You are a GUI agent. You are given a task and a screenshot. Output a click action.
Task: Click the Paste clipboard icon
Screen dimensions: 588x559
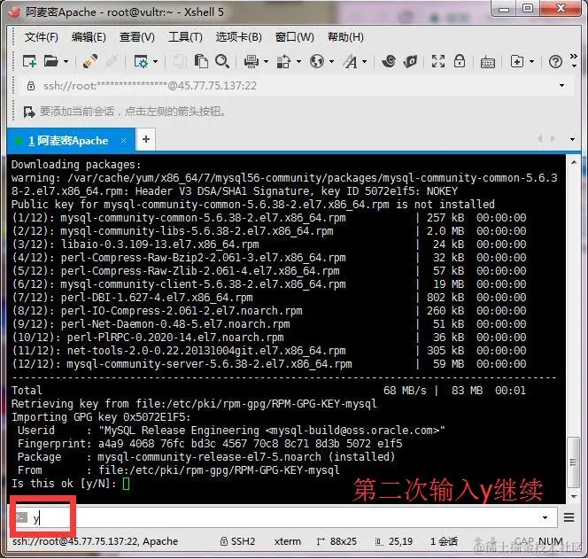point(201,61)
